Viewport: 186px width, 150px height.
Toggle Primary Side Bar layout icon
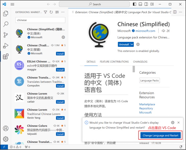click(x=134, y=4)
